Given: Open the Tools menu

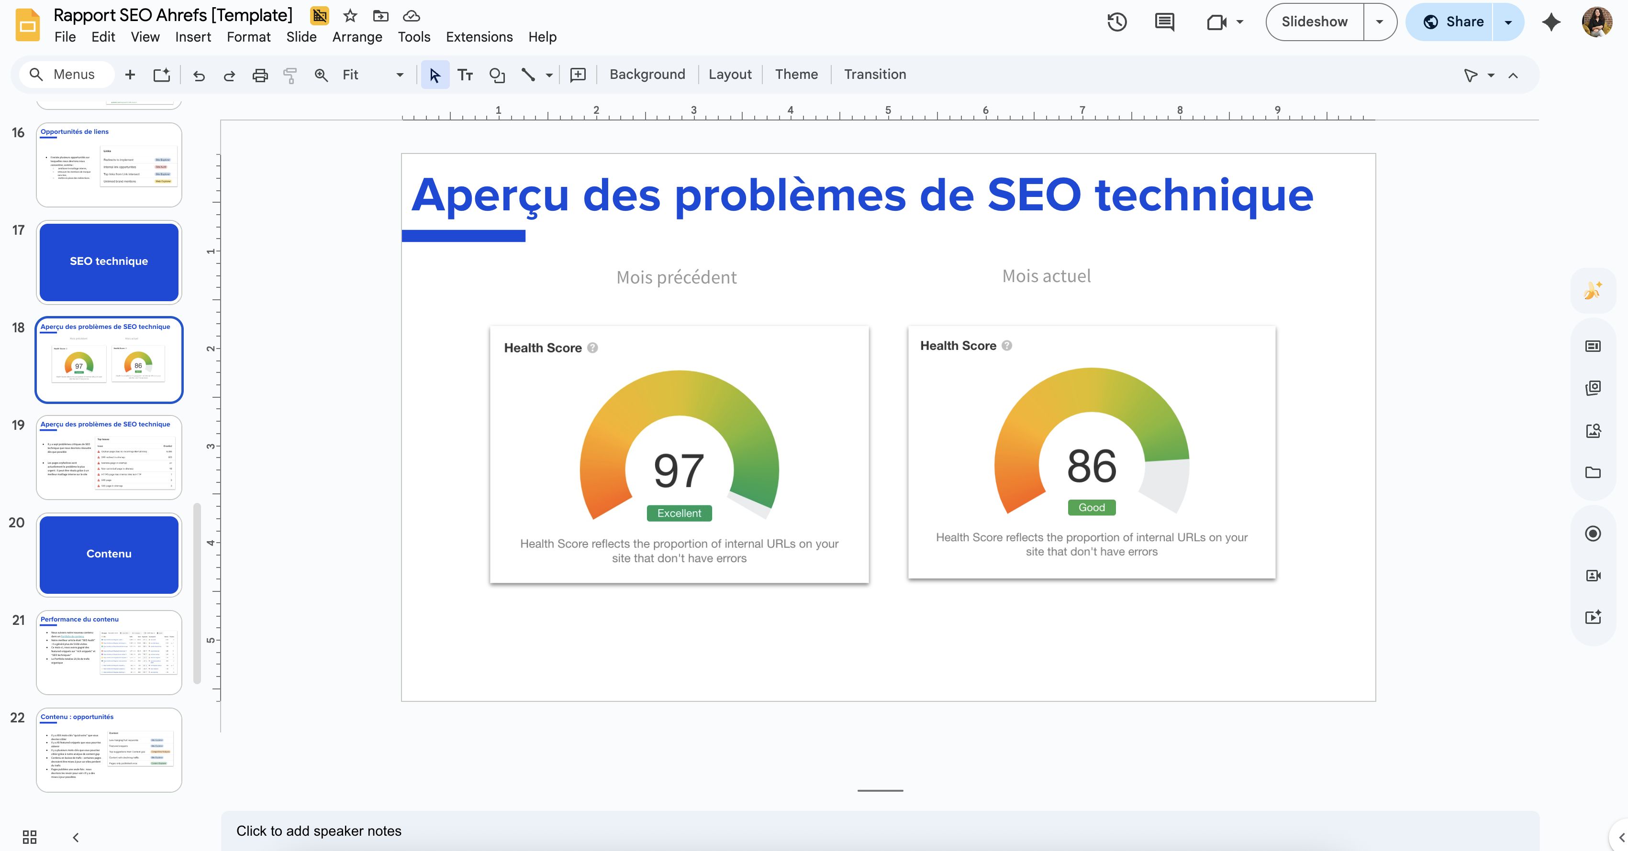Looking at the screenshot, I should 413,37.
